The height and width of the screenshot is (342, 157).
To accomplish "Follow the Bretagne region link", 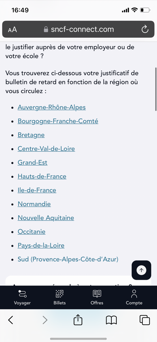I will pos(31,135).
